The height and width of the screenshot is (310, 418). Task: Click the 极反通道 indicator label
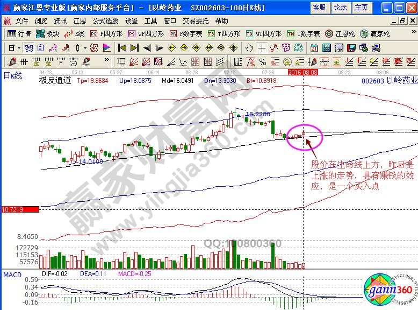[x=55, y=80]
